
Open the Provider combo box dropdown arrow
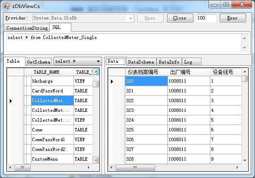130,18
